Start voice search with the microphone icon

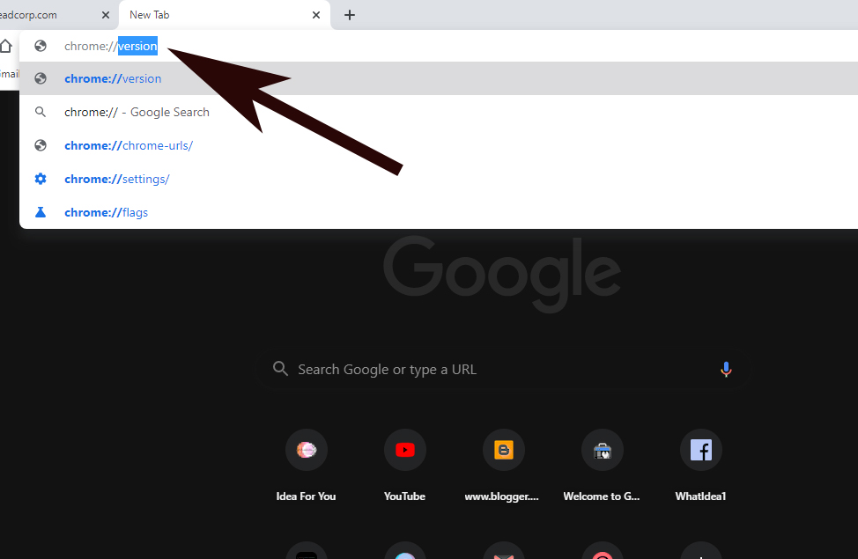(x=726, y=369)
